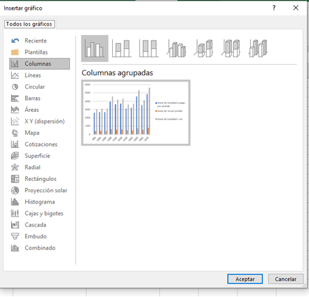Choose the Circular pie chart category
Viewport: 309px width, 297px height.
point(39,87)
